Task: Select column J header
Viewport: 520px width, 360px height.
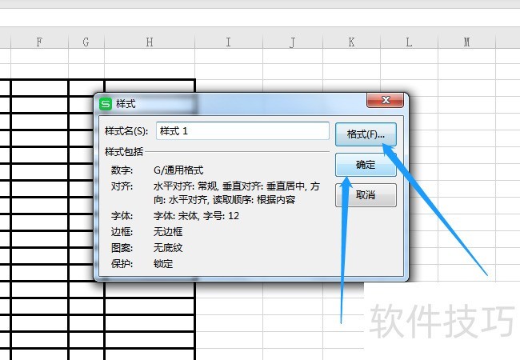Action: tap(293, 42)
